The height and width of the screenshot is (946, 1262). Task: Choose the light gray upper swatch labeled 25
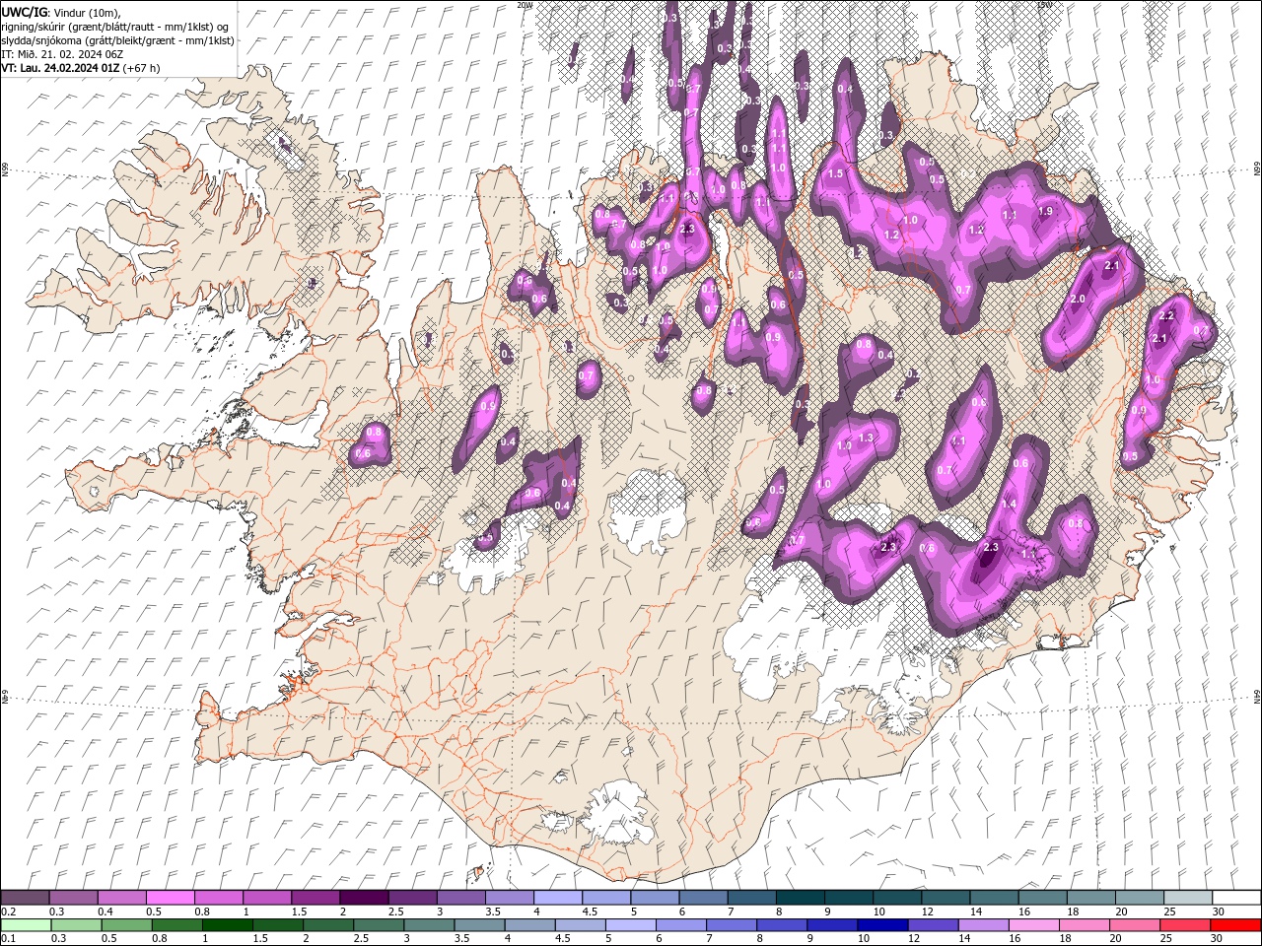pyautogui.click(x=1187, y=898)
